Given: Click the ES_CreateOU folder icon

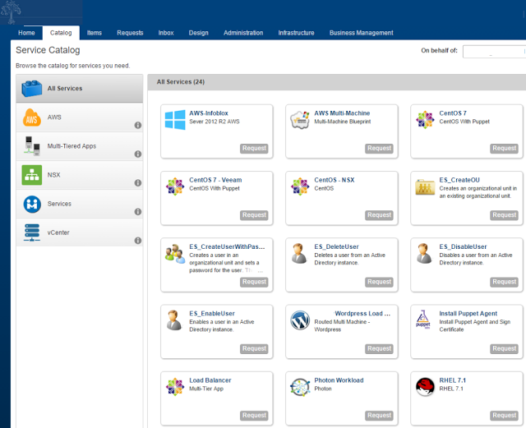Looking at the screenshot, I should [x=425, y=186].
